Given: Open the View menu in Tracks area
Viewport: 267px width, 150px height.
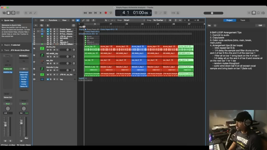Looking at the screenshot, I should click(65, 20).
